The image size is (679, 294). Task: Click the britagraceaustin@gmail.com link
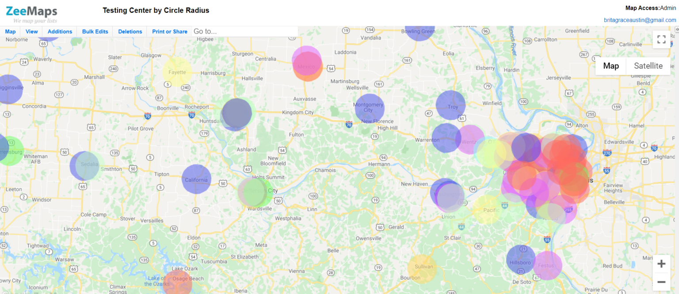click(x=640, y=20)
